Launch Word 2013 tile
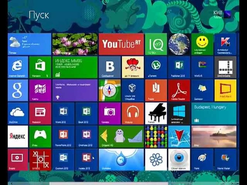Viewport: 247px width, 185px height. (x=63, y=114)
